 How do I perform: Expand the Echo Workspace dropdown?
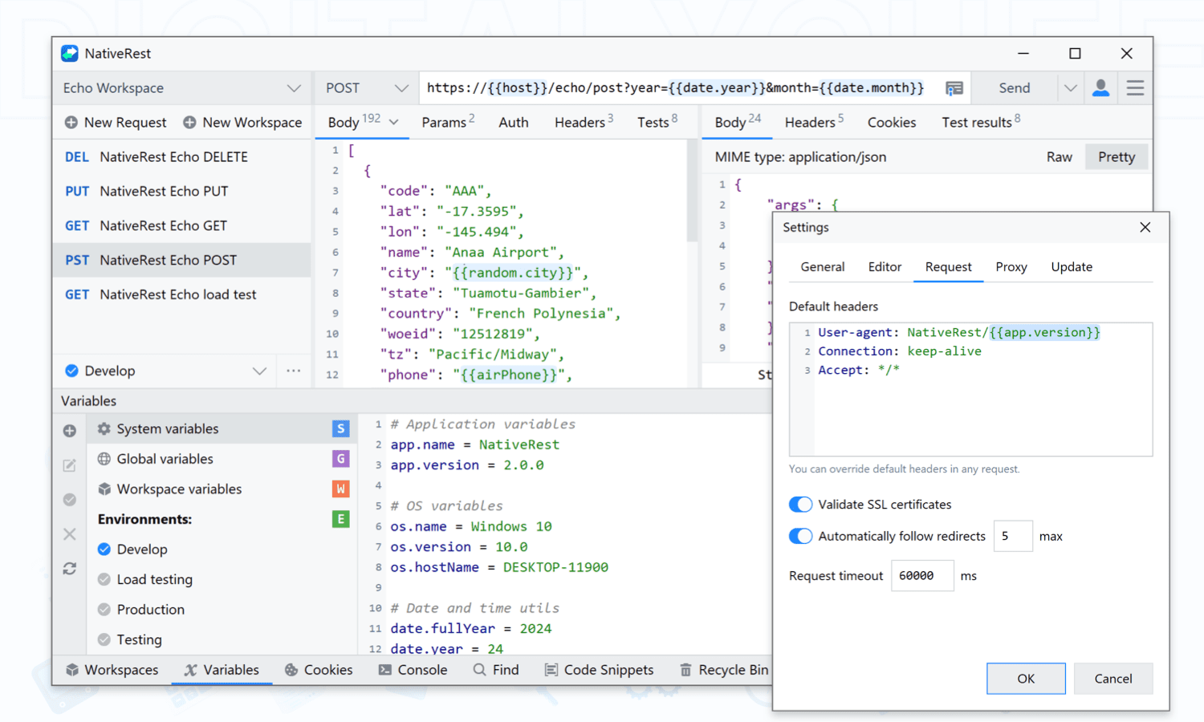click(294, 88)
